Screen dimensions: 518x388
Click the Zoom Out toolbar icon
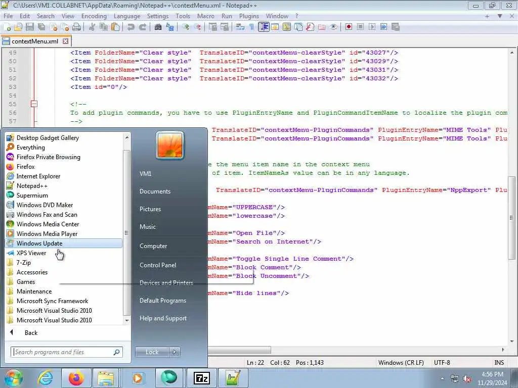198,27
